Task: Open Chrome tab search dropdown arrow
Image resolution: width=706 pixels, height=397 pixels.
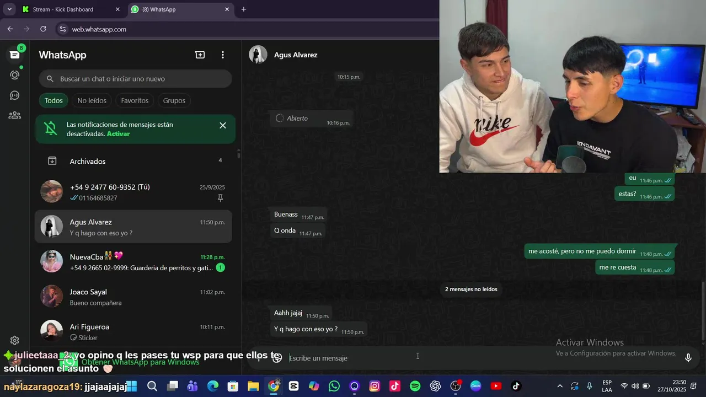Action: pyautogui.click(x=9, y=9)
